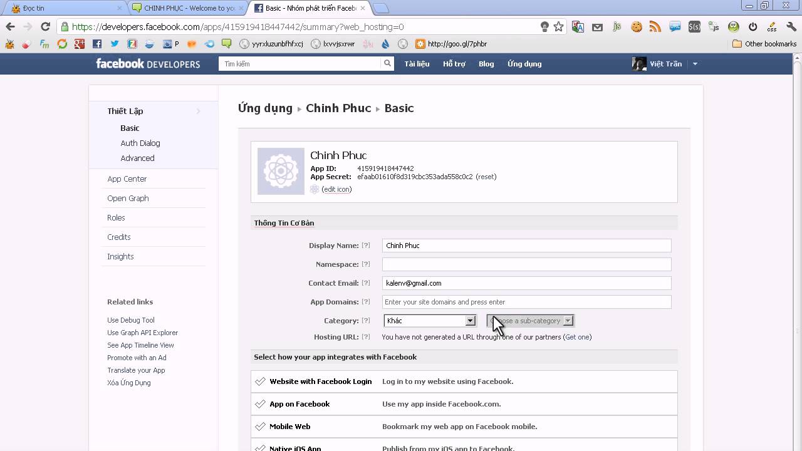This screenshot has height=451, width=802.
Task: Open the ladybug bookmark in bookmarks bar
Action: click(9, 44)
